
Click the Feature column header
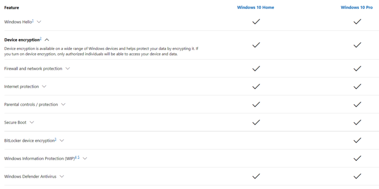pos(12,8)
